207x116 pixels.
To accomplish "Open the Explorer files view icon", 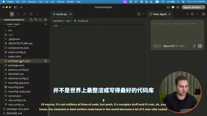I will coord(12,14).
